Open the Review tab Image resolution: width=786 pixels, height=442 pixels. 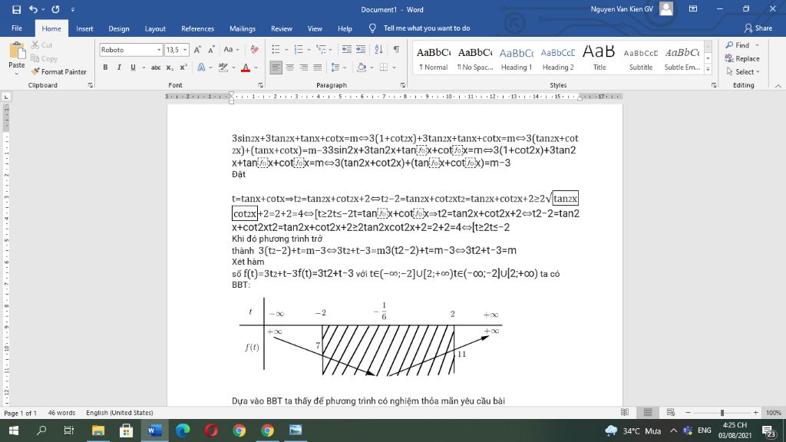(282, 28)
